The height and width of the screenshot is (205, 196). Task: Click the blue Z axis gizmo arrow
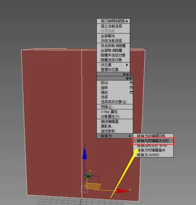point(85,154)
